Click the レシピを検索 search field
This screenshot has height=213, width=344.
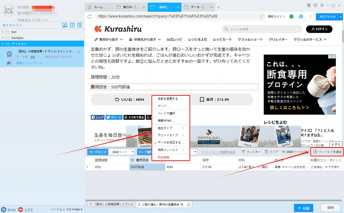(262, 29)
